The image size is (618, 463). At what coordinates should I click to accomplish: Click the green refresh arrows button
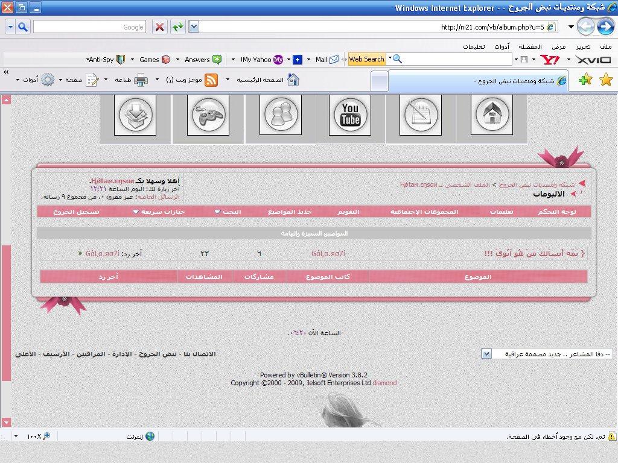177,27
